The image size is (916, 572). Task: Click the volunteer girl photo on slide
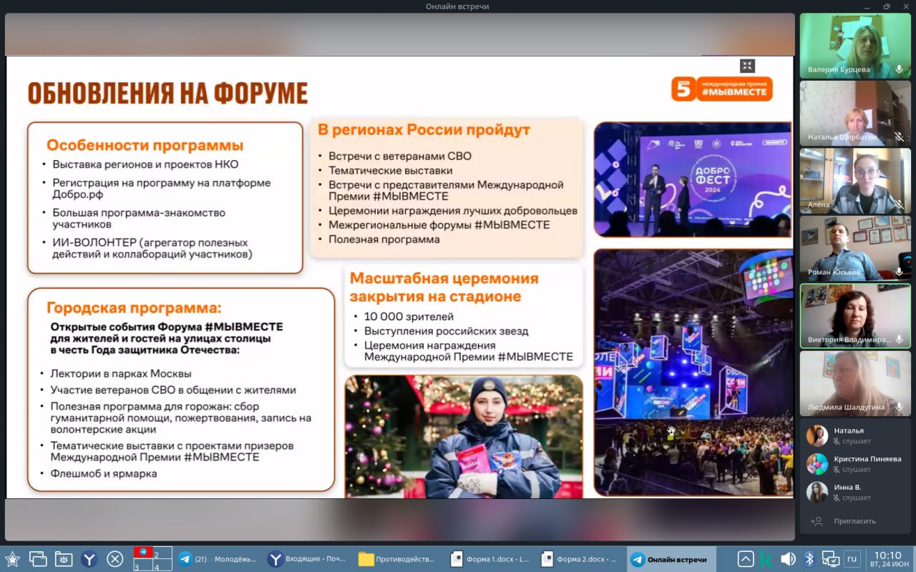pos(464,436)
